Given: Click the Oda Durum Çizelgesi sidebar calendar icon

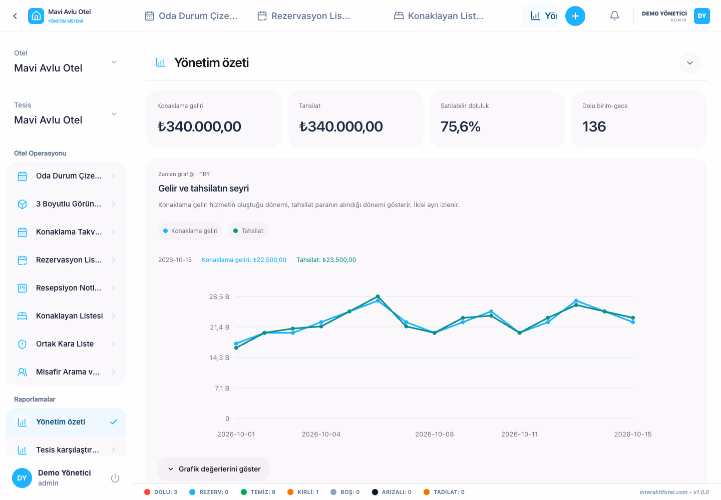Looking at the screenshot, I should pos(23,176).
